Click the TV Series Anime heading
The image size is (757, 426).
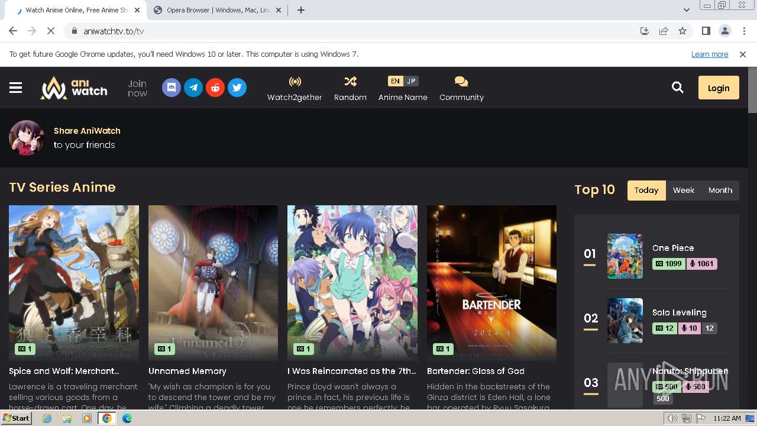62,188
